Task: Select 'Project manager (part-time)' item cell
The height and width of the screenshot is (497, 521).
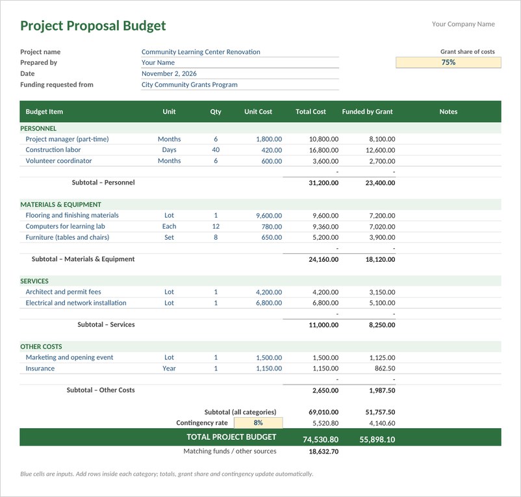Action: [67, 139]
